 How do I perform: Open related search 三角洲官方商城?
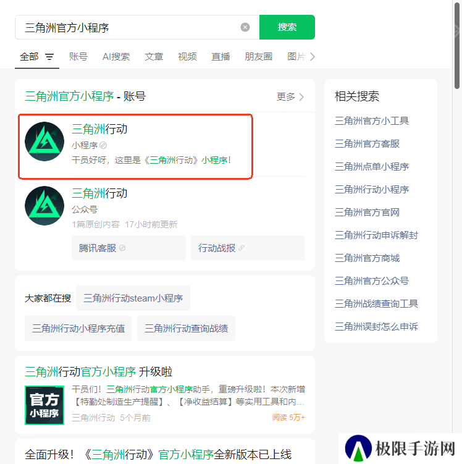click(x=367, y=258)
